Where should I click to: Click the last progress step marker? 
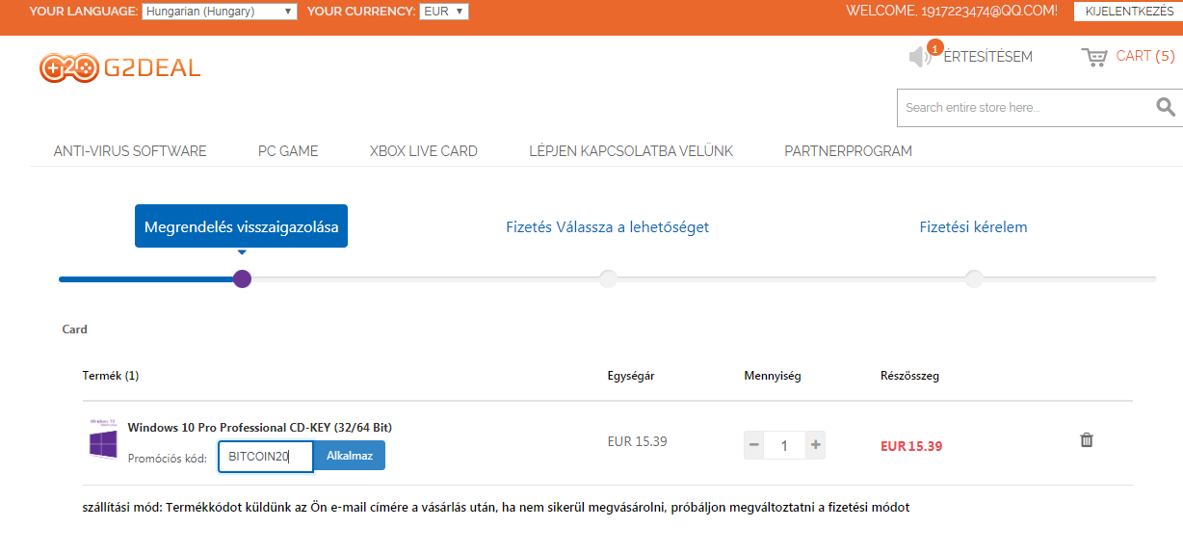(x=974, y=278)
